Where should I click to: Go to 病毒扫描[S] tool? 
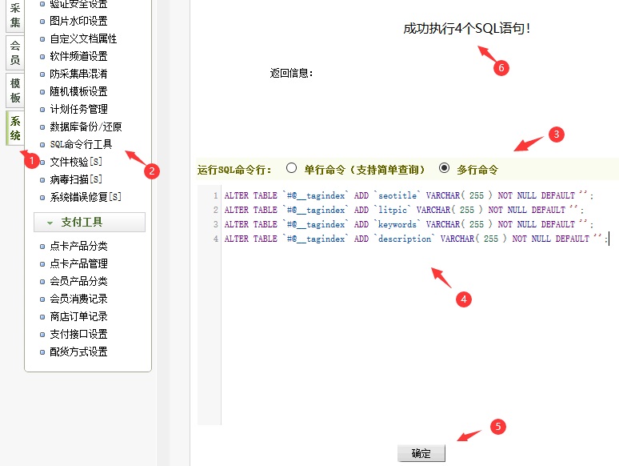tap(76, 179)
